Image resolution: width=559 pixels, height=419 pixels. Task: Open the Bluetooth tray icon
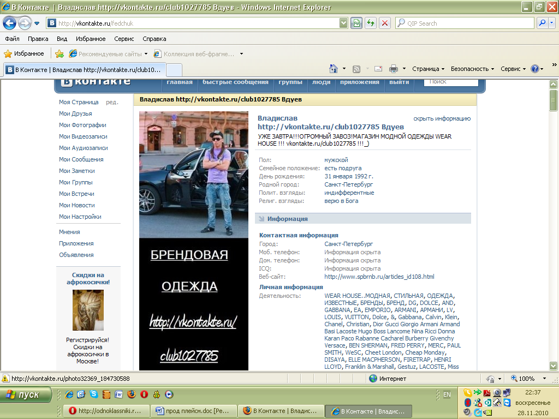coord(468,403)
